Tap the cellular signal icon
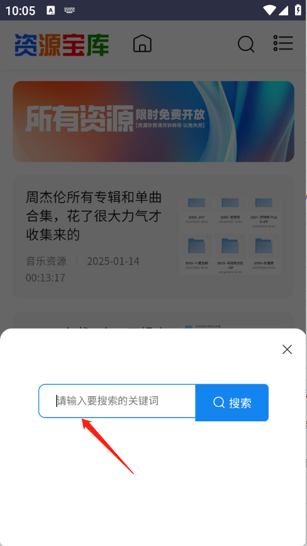Screen dimensions: 307x546 click(x=283, y=11)
